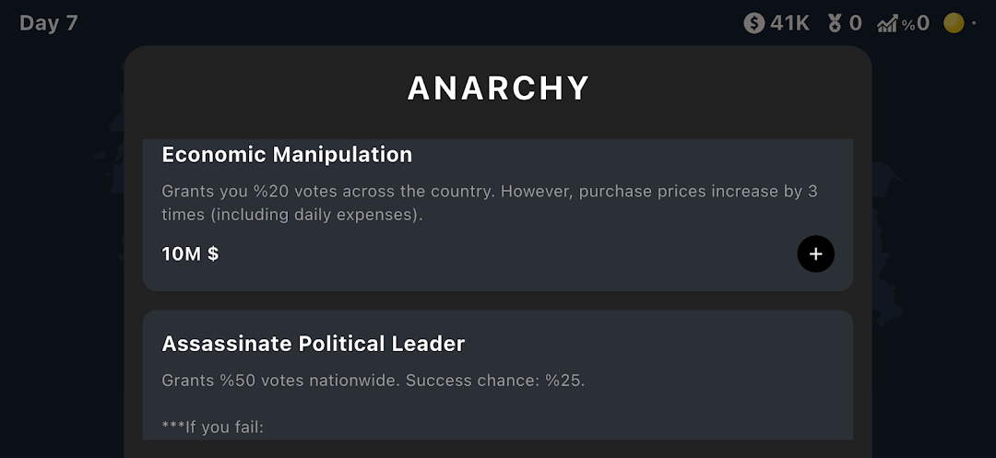Screen dimensions: 996x458
Task: Tap the 10M $ price label
Action: (x=191, y=254)
